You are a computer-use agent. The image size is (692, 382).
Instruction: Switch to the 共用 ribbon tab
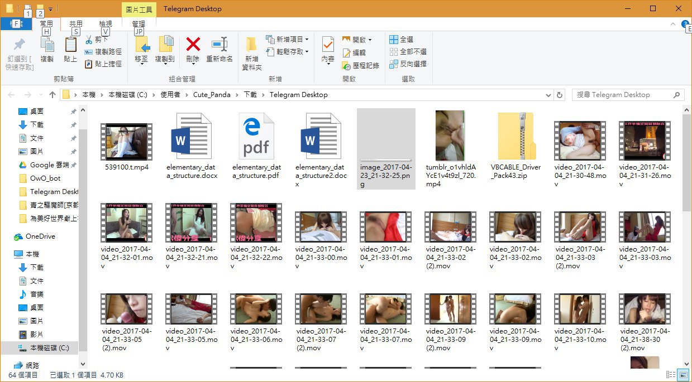click(75, 24)
